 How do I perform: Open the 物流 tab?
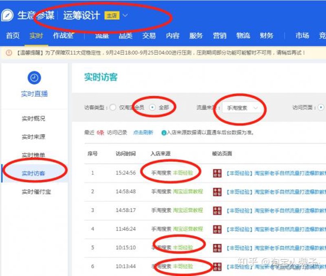(243, 36)
